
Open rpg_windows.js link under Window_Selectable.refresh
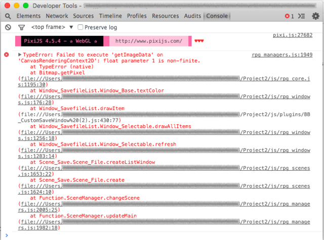click(164, 153)
